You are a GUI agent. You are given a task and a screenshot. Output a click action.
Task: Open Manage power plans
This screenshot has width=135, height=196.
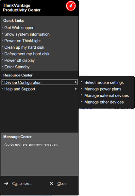click(x=103, y=89)
